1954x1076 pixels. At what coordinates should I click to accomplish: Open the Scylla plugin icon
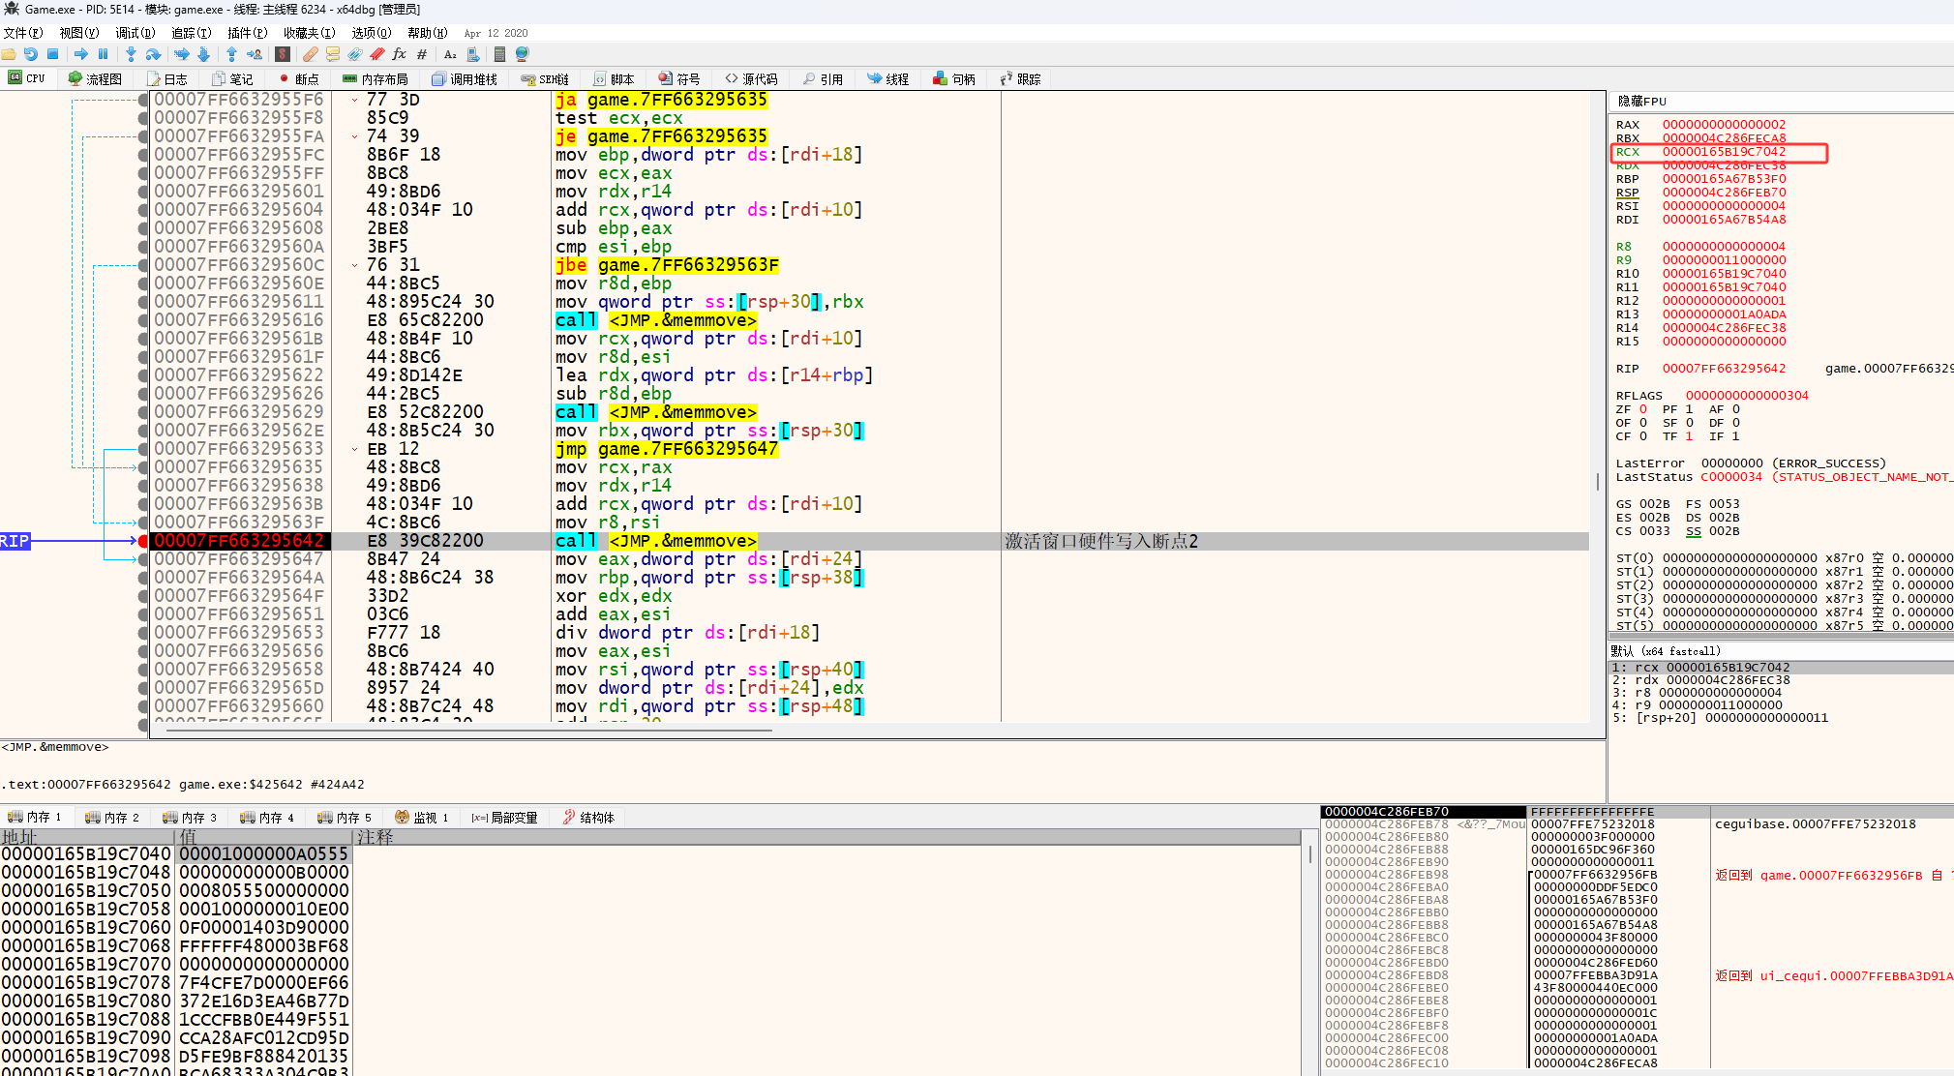click(x=283, y=54)
